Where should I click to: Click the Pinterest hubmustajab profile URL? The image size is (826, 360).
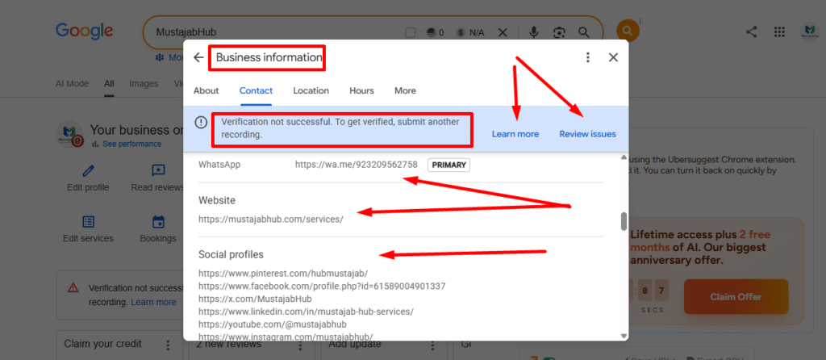(283, 274)
